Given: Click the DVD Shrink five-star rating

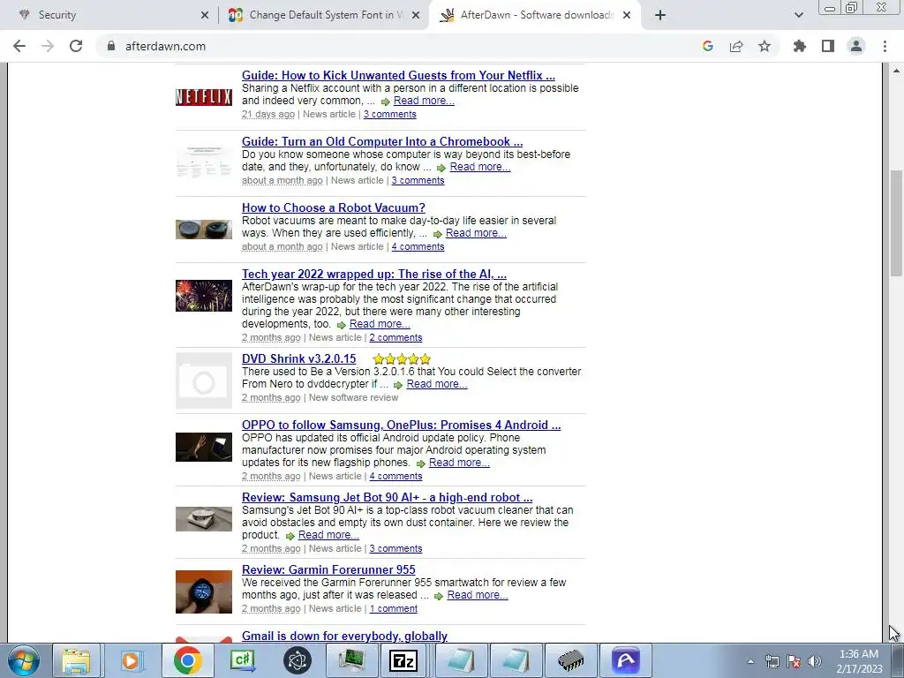Looking at the screenshot, I should pyautogui.click(x=402, y=359).
